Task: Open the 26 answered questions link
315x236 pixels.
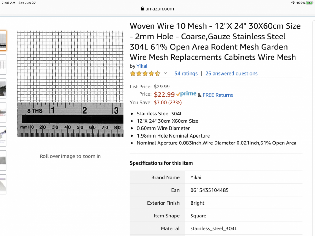Action: [x=231, y=73]
